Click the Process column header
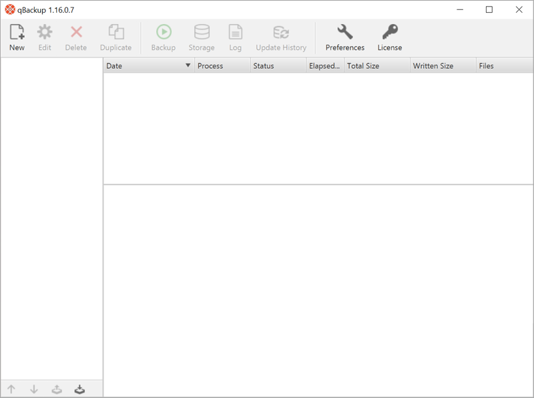The height and width of the screenshot is (398, 534). pos(222,65)
